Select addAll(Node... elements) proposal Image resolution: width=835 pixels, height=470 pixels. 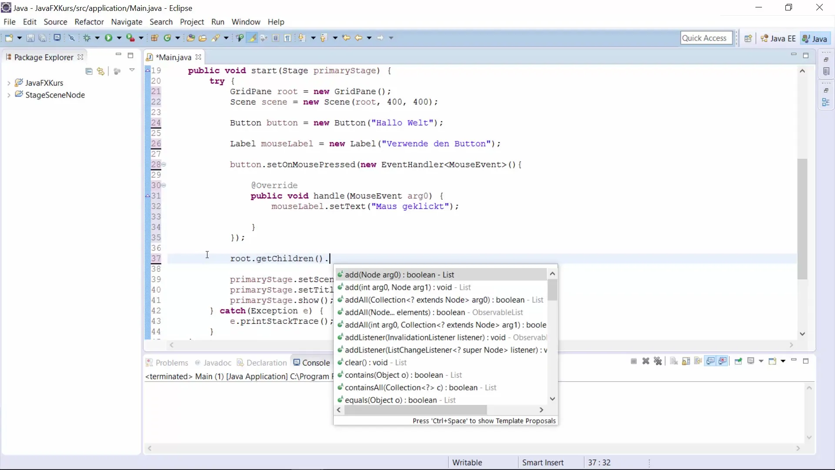click(x=441, y=312)
